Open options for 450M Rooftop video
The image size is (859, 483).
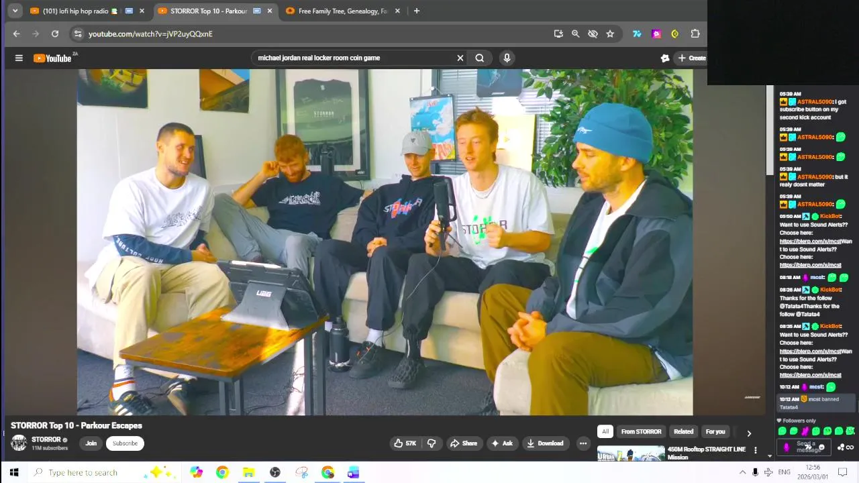click(756, 451)
